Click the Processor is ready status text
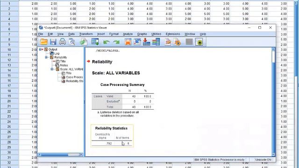 click(219, 160)
